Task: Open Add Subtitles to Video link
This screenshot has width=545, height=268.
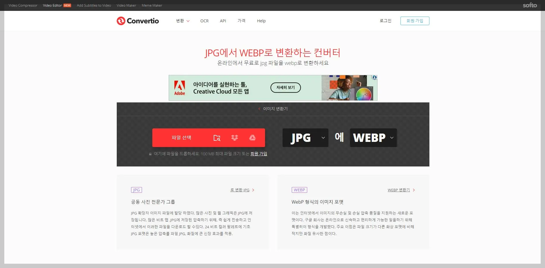Action: click(x=94, y=5)
